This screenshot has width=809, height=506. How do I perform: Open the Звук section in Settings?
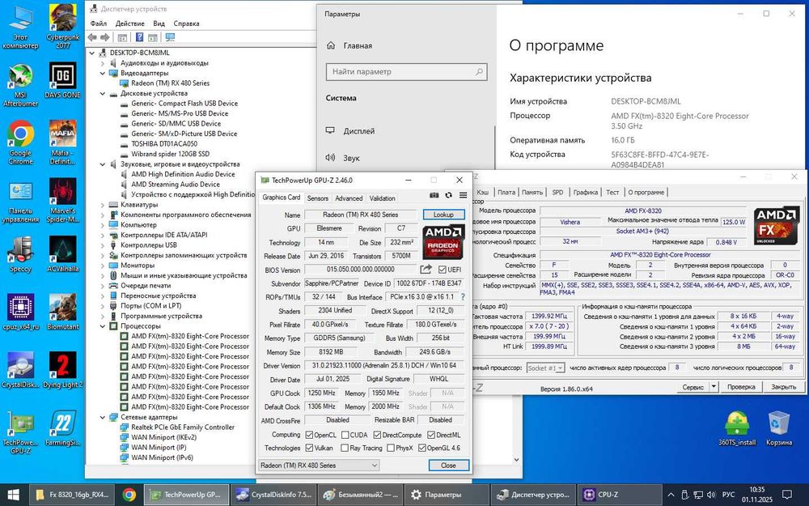pos(405,158)
